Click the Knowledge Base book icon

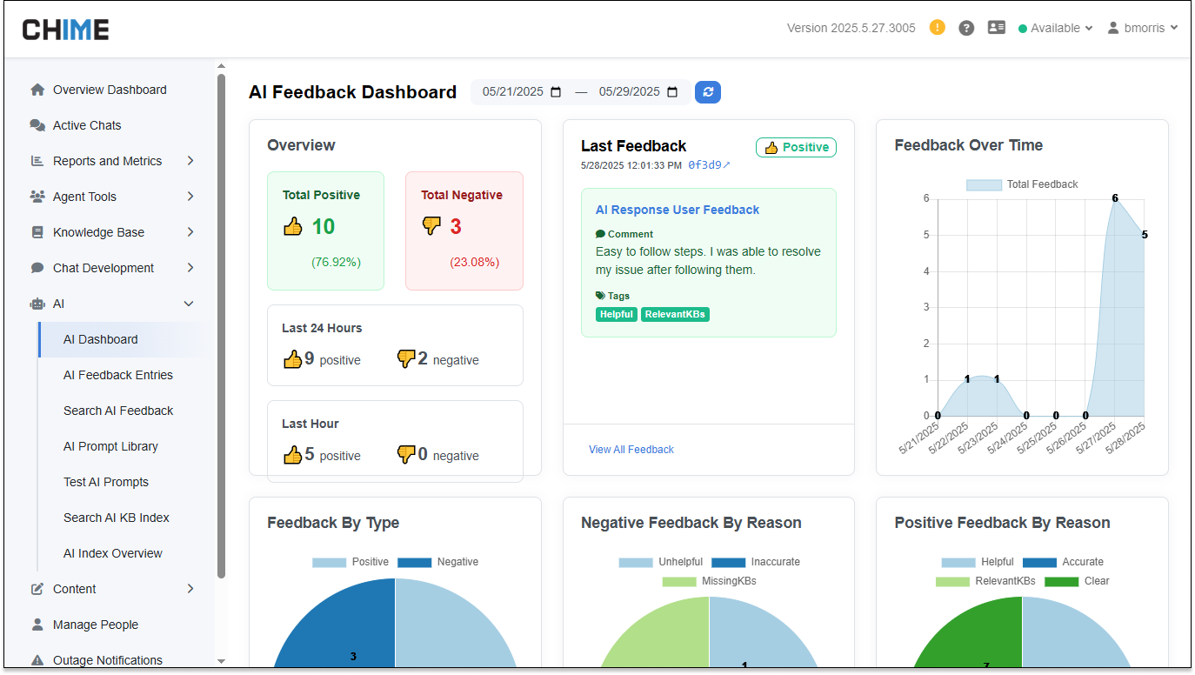[x=37, y=232]
